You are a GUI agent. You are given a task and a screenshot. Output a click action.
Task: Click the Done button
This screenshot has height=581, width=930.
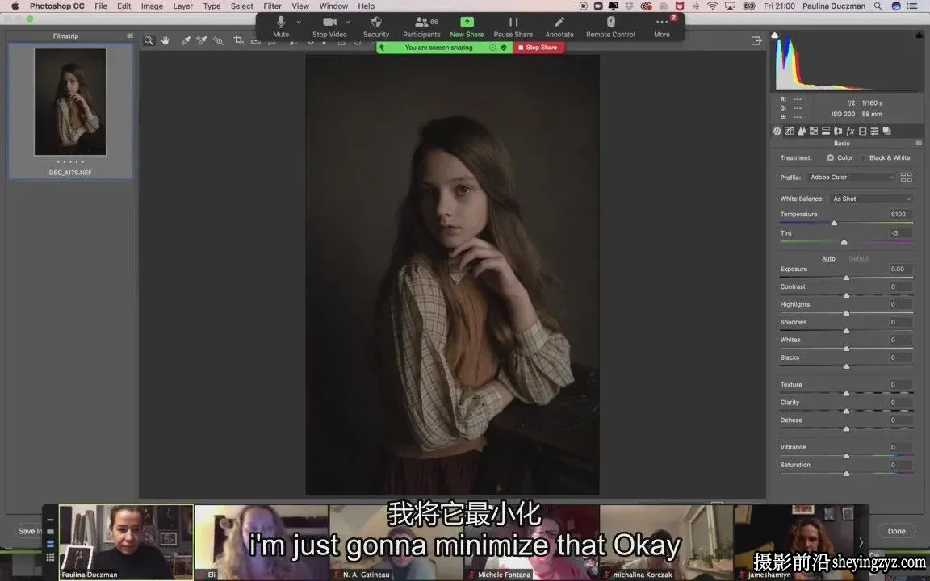896,531
